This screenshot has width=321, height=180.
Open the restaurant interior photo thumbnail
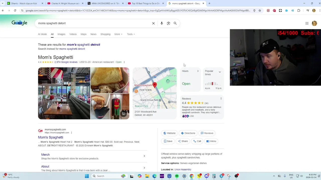click(64, 93)
